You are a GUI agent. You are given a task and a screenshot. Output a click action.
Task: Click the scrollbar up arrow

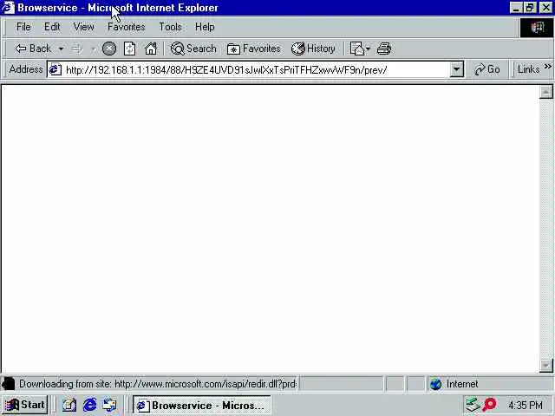click(x=545, y=92)
